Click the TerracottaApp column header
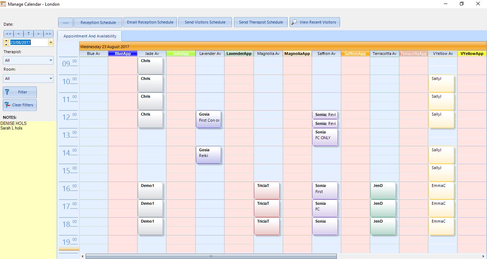 pyautogui.click(x=414, y=54)
